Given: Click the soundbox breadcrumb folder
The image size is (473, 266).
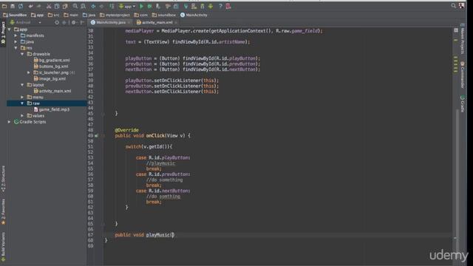Looking at the screenshot, I should (x=164, y=15).
